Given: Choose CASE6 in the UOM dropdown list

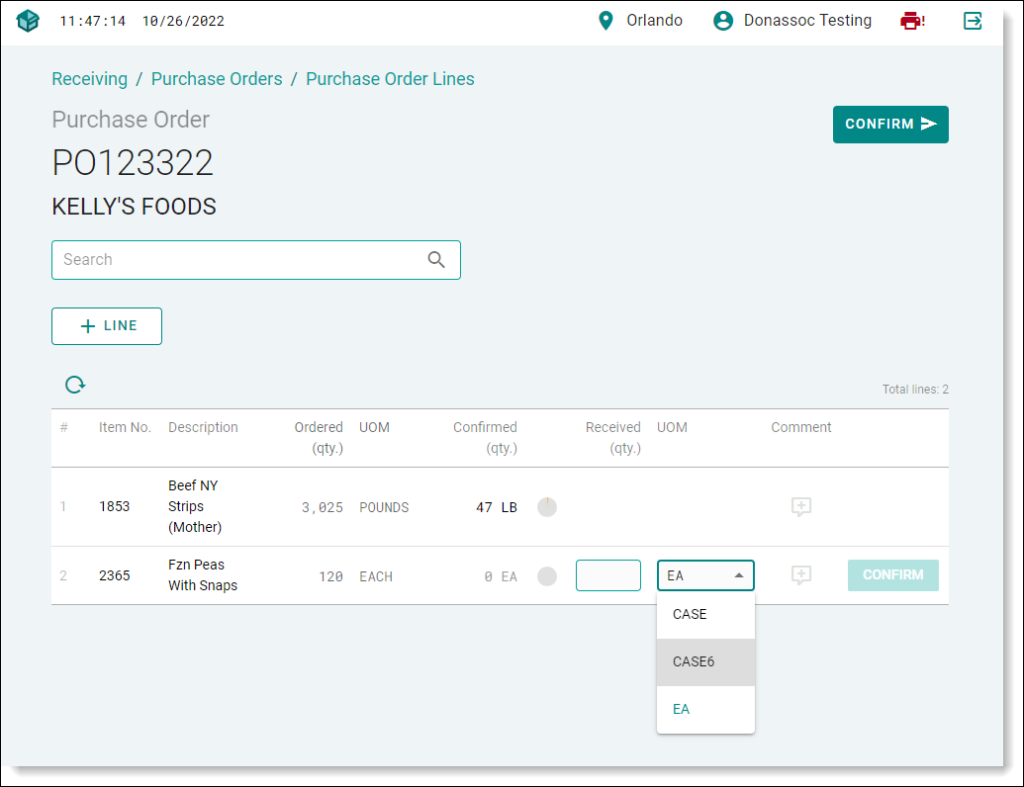Looking at the screenshot, I should pyautogui.click(x=694, y=662).
